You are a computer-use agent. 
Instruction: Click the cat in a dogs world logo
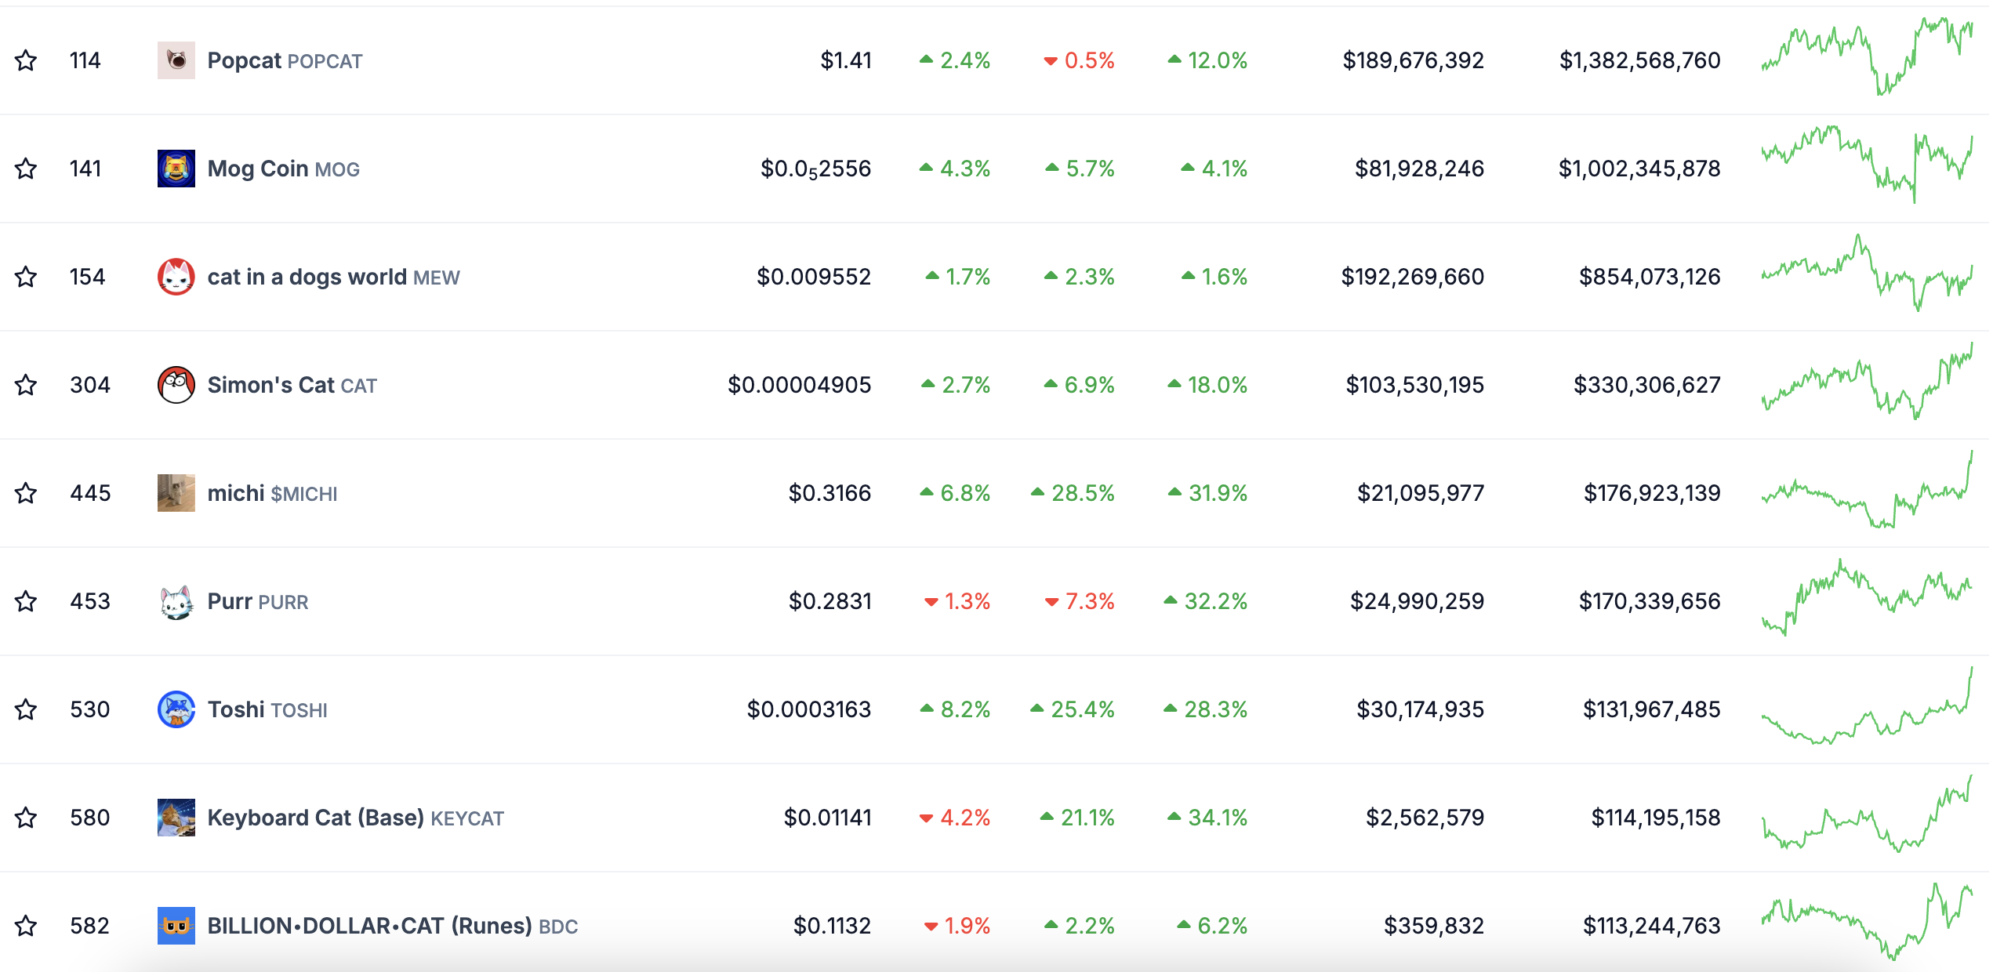[176, 277]
